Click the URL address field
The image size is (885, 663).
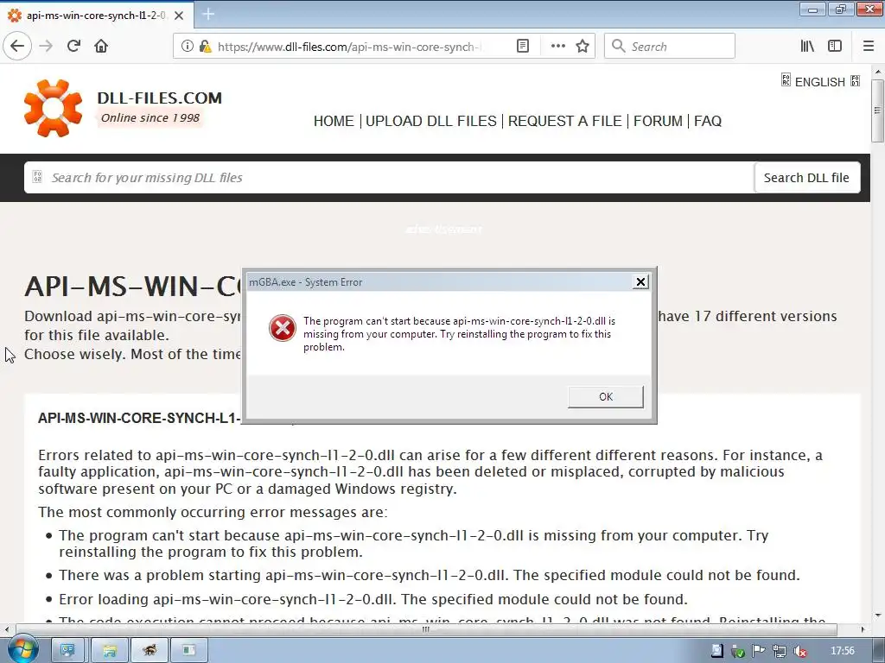tap(350, 47)
